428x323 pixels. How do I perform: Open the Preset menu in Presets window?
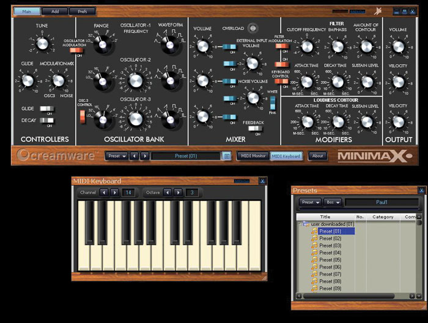pos(311,202)
